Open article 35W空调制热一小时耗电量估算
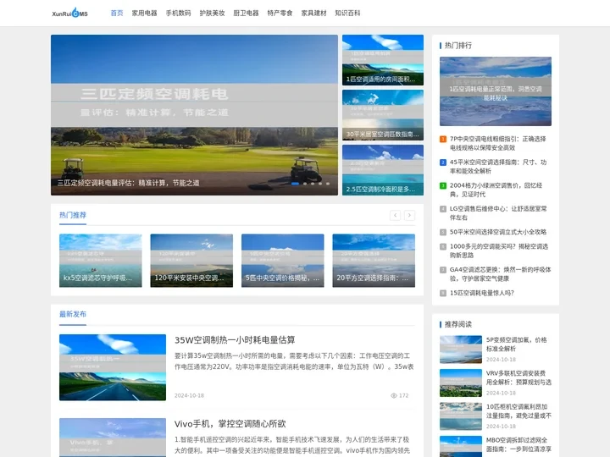Viewport: 610px width, 457px height. pyautogui.click(x=235, y=340)
